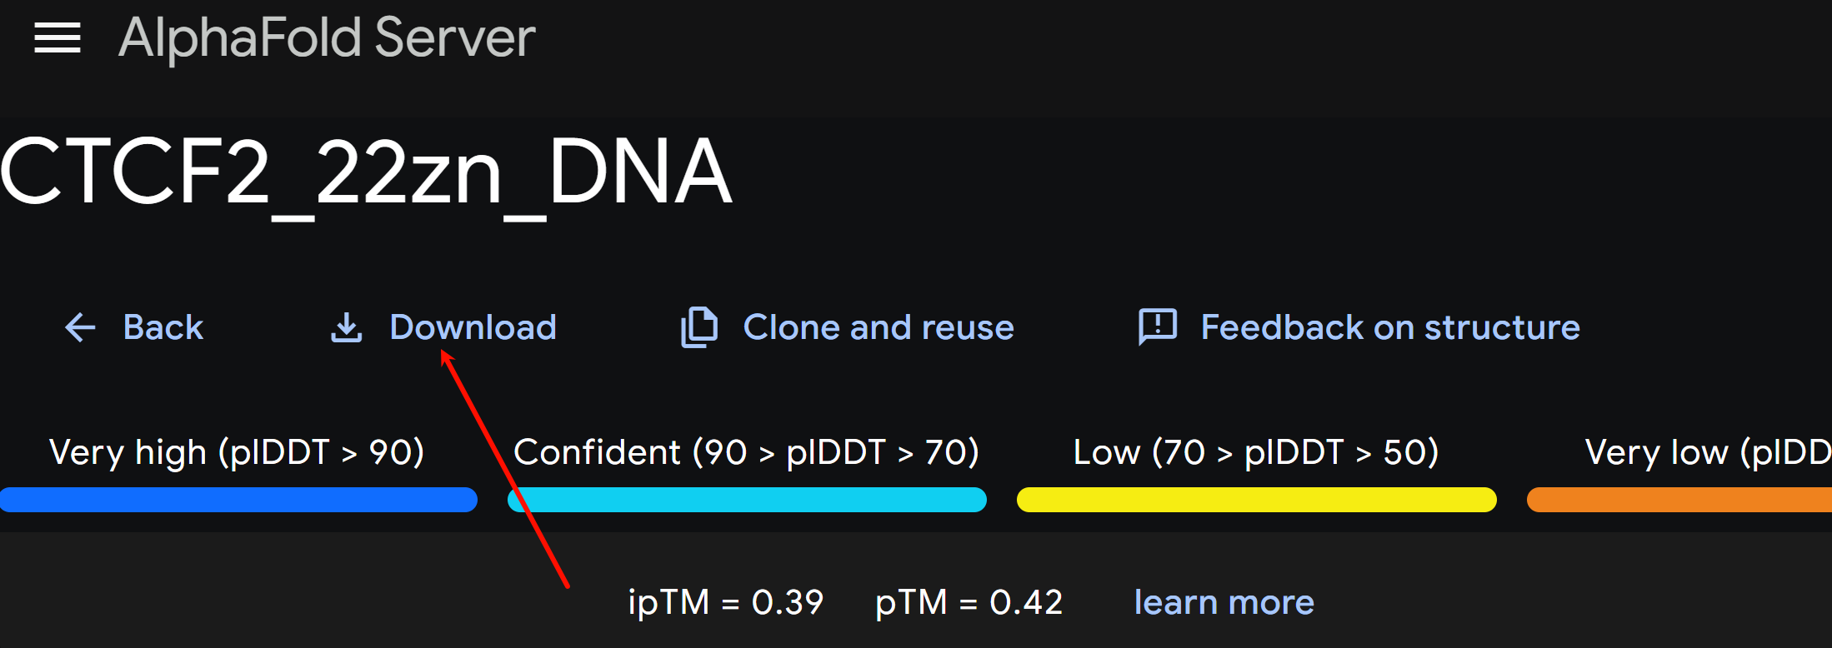Select the ipTM = 0.39 score text
The width and height of the screenshot is (1832, 648).
point(725,602)
